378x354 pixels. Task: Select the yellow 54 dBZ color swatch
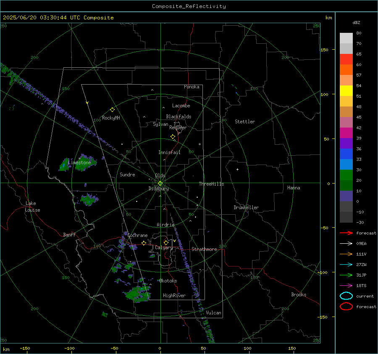[x=346, y=90]
